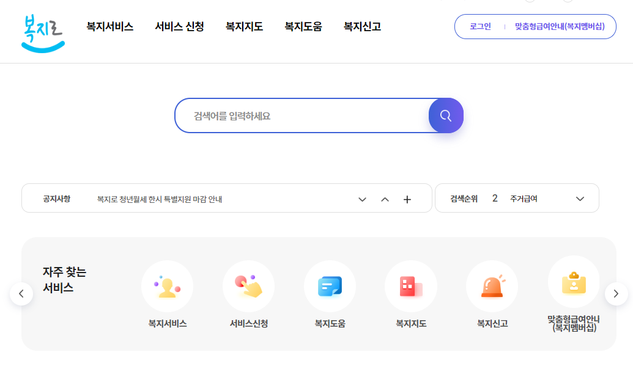Select the 서비스신청 shortcut icon
Image resolution: width=633 pixels, height=377 pixels.
(x=248, y=286)
